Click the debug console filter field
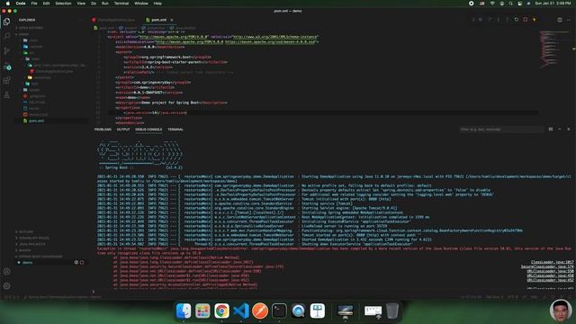 click(x=501, y=130)
